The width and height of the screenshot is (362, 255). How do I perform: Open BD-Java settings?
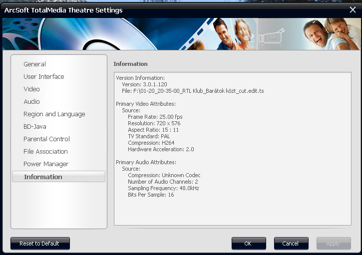coord(35,126)
